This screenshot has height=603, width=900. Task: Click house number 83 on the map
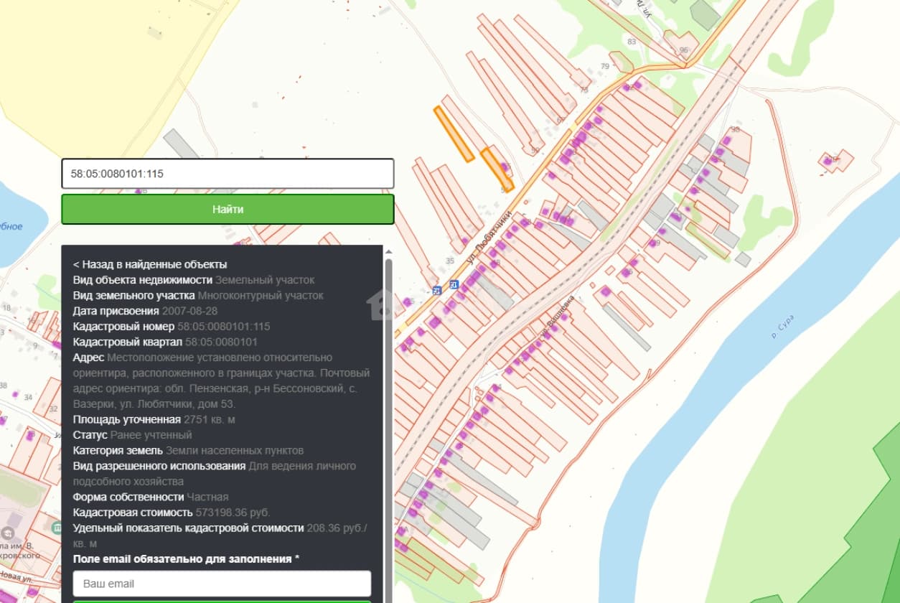(x=632, y=42)
